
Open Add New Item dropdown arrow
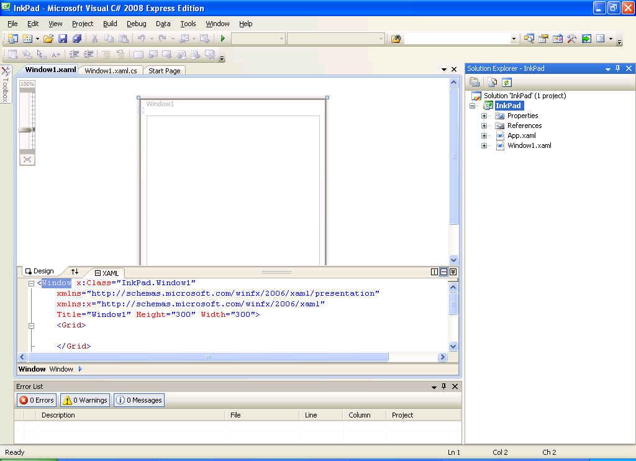click(x=37, y=39)
